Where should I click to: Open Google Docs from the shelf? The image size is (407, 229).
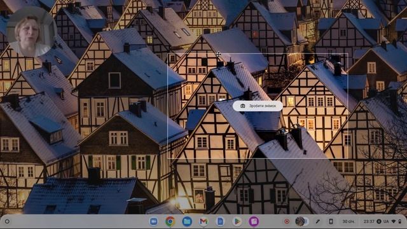pos(220,221)
